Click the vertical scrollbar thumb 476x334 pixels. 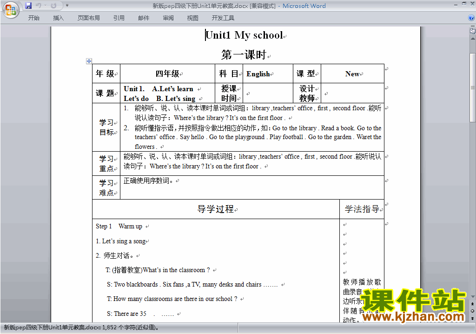coord(472,87)
